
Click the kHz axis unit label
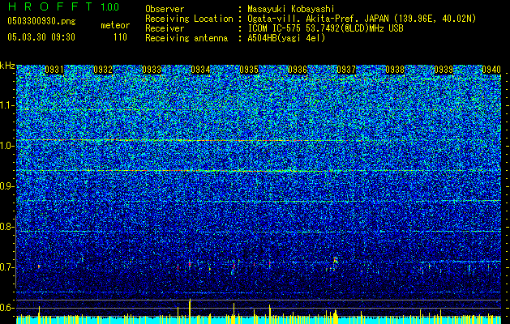(7, 66)
